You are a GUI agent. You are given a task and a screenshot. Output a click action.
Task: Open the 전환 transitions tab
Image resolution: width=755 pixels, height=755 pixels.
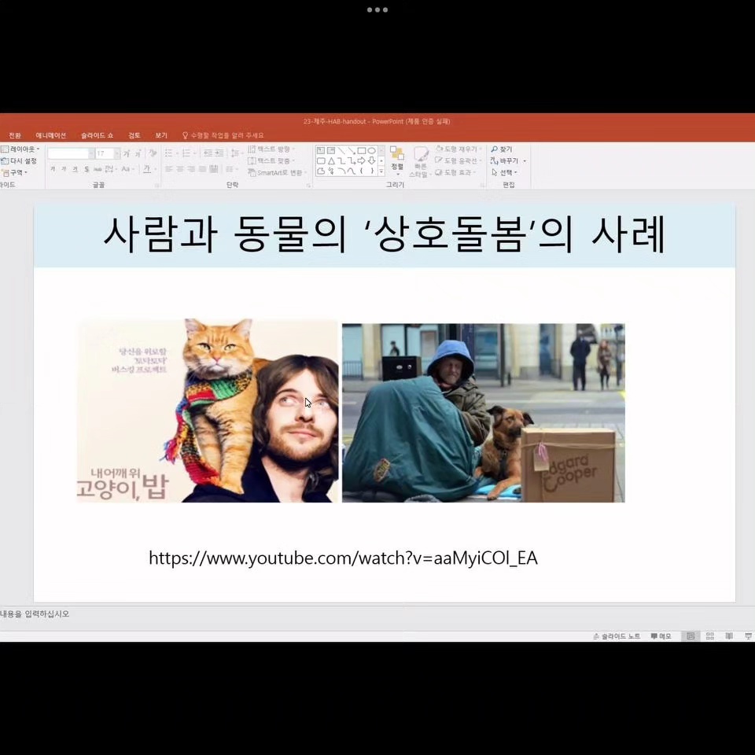(14, 135)
